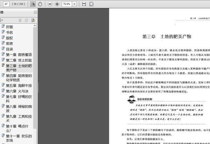Click bookmark icon beside 书名

point(3,32)
